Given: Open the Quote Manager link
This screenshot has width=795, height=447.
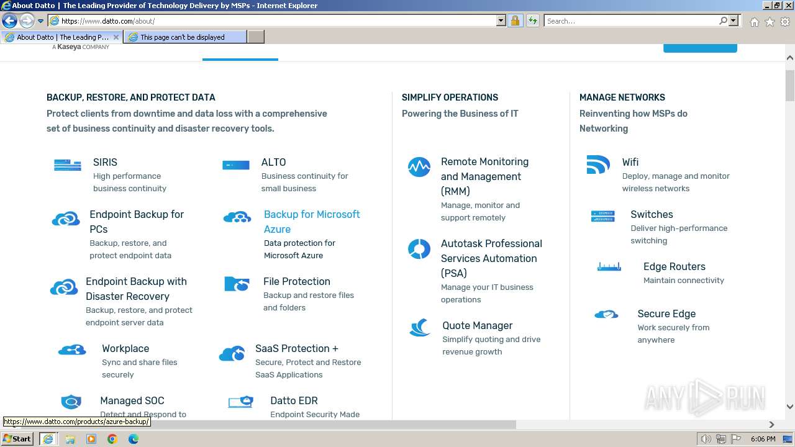Looking at the screenshot, I should [477, 325].
